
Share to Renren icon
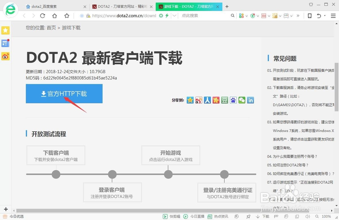[x=207, y=100]
